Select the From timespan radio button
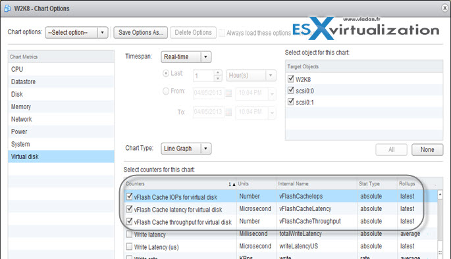Viewport: 451px width, 259px height. pos(166,91)
